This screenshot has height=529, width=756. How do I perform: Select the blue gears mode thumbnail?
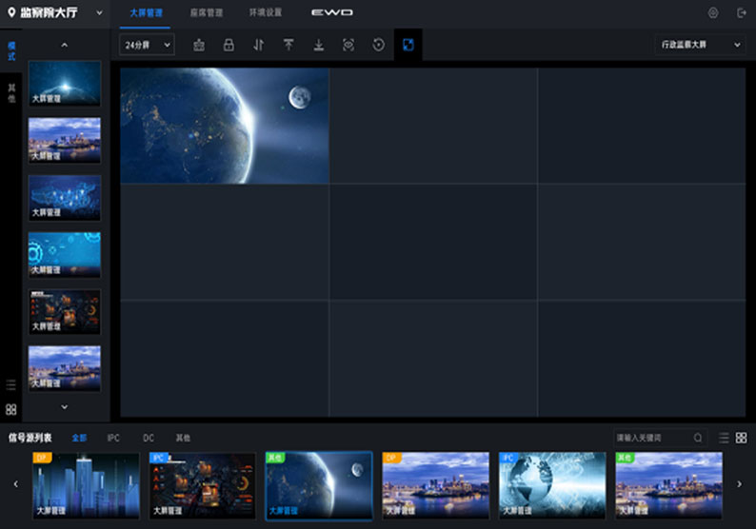pos(65,255)
